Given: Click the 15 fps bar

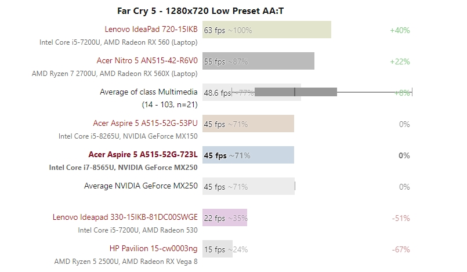Looking at the screenshot, I should [217, 249].
